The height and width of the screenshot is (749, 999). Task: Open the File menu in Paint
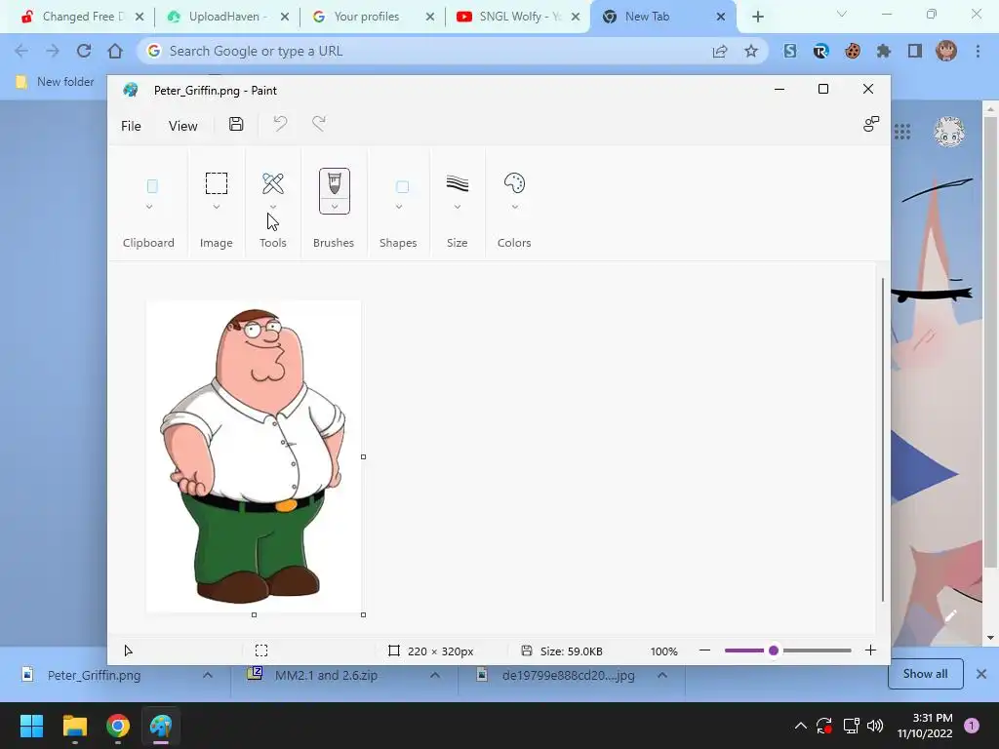pos(132,126)
